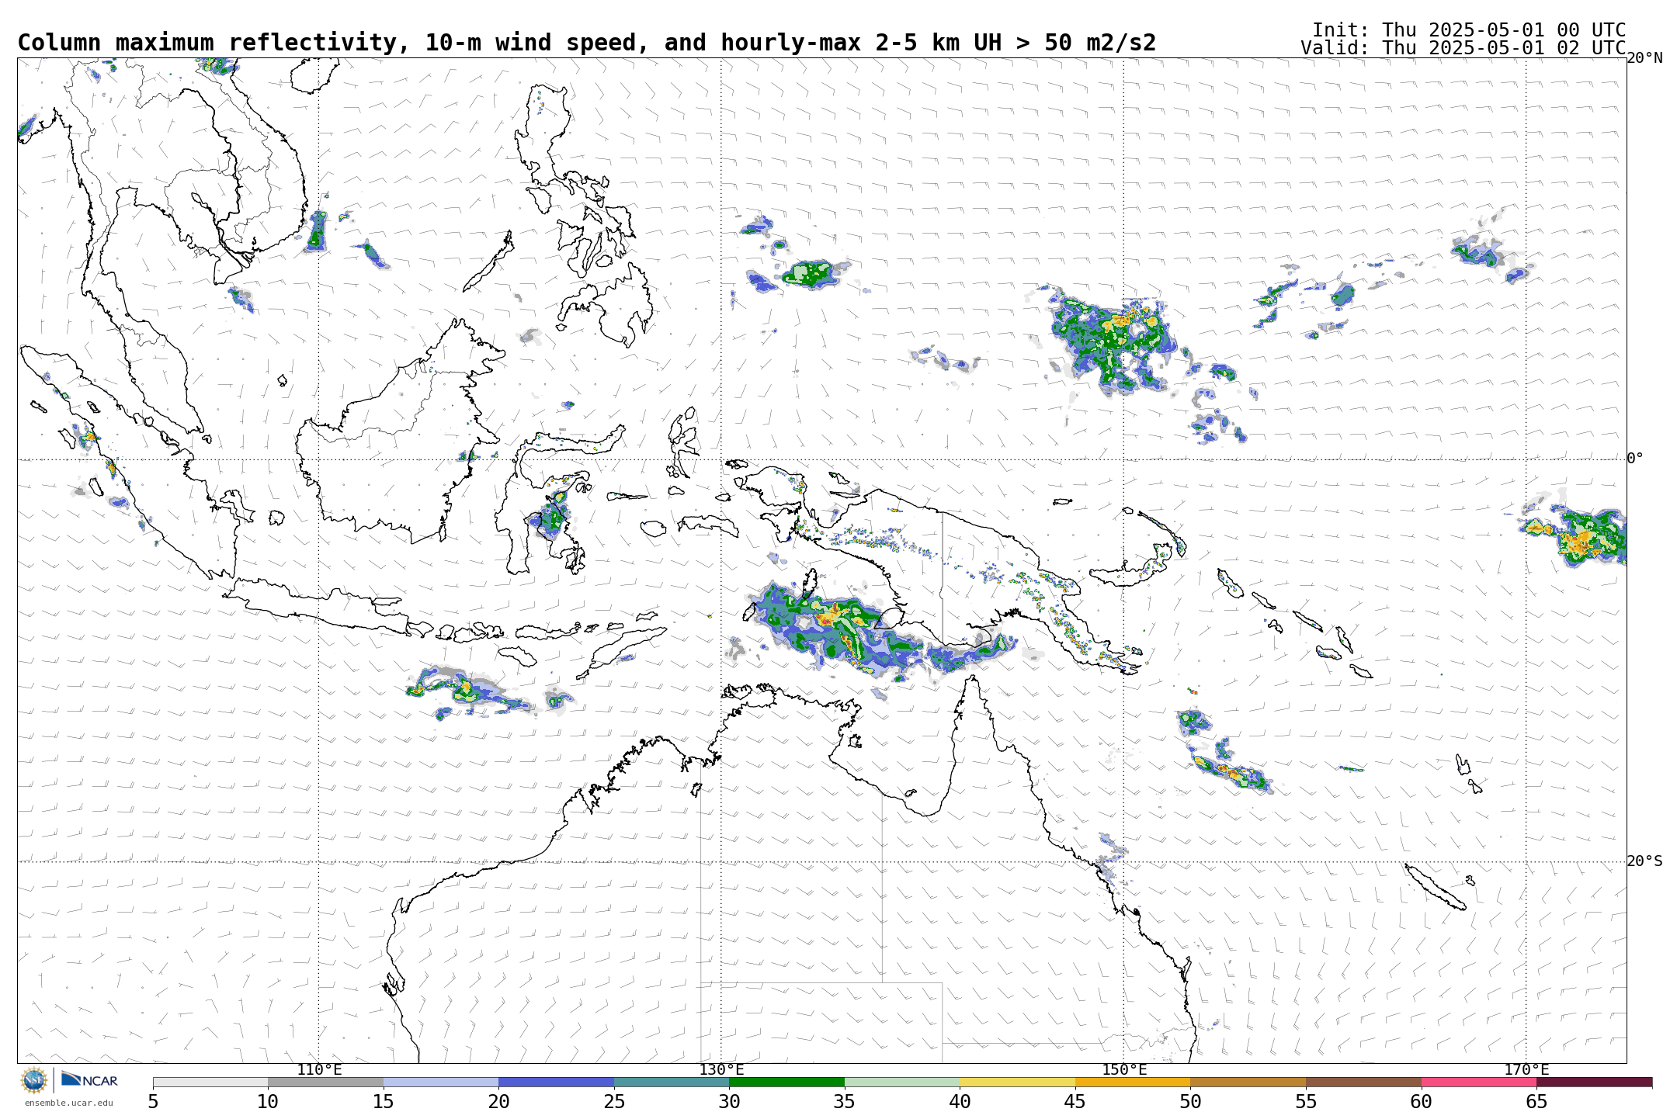Click the colorbar tick label 35

pyautogui.click(x=845, y=1102)
